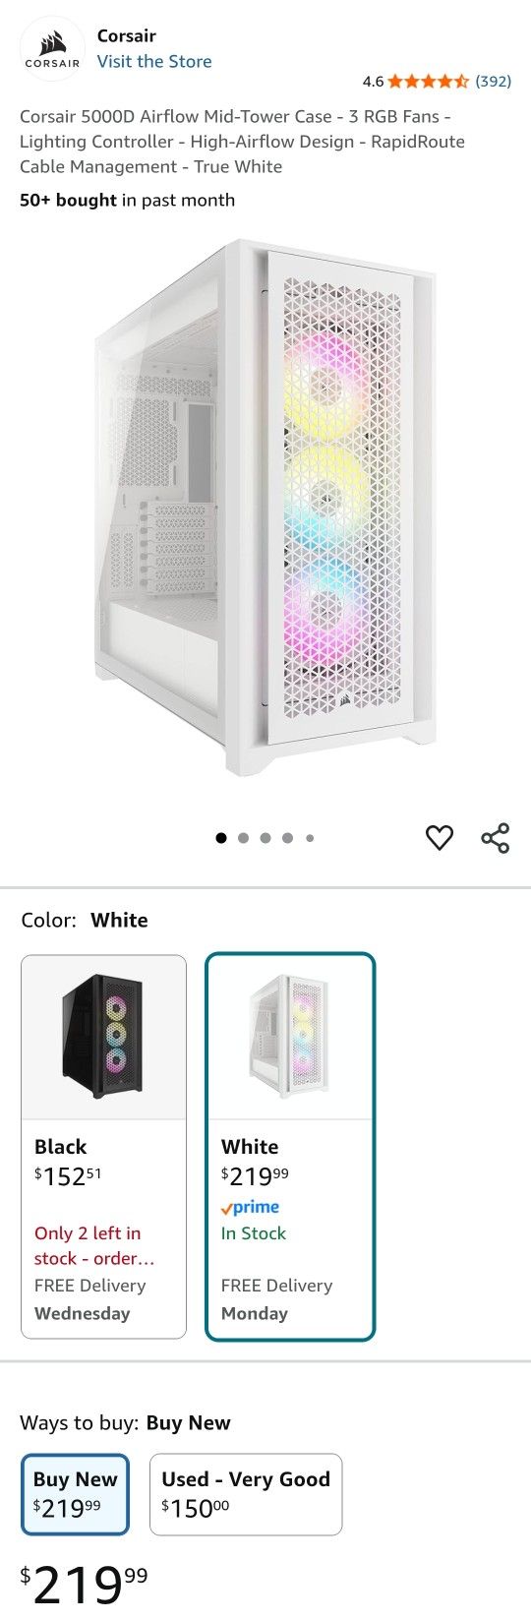Jump to the fourth image dot
531x1620 pixels.
click(287, 838)
